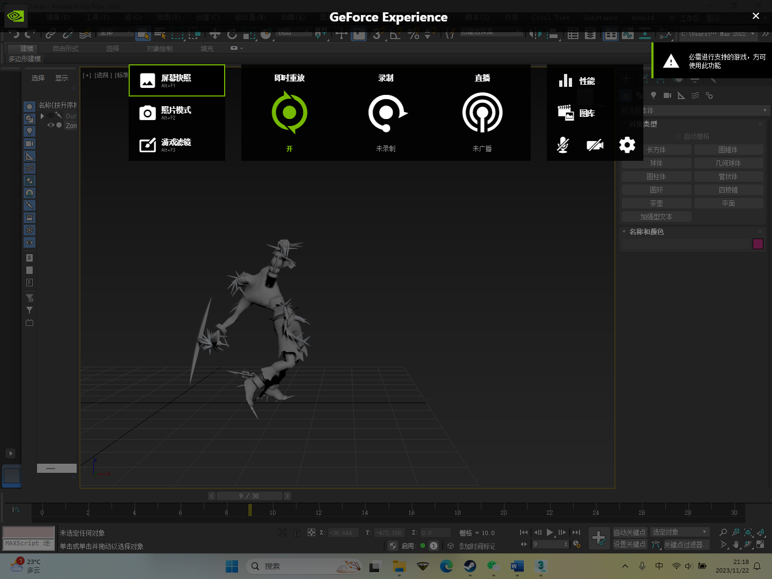
Task: Select the Select Object arrow tool
Action: point(143,34)
